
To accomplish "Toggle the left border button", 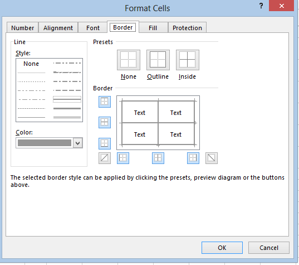I will pos(123,158).
